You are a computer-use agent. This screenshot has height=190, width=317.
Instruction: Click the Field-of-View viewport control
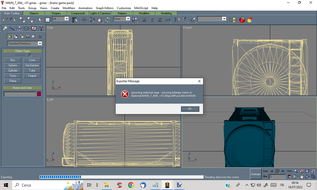(x=296, y=177)
